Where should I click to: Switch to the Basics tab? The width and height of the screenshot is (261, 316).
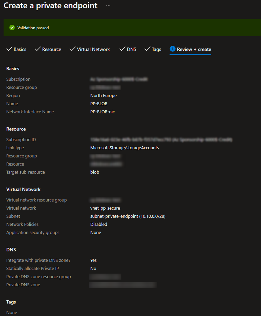(x=20, y=49)
